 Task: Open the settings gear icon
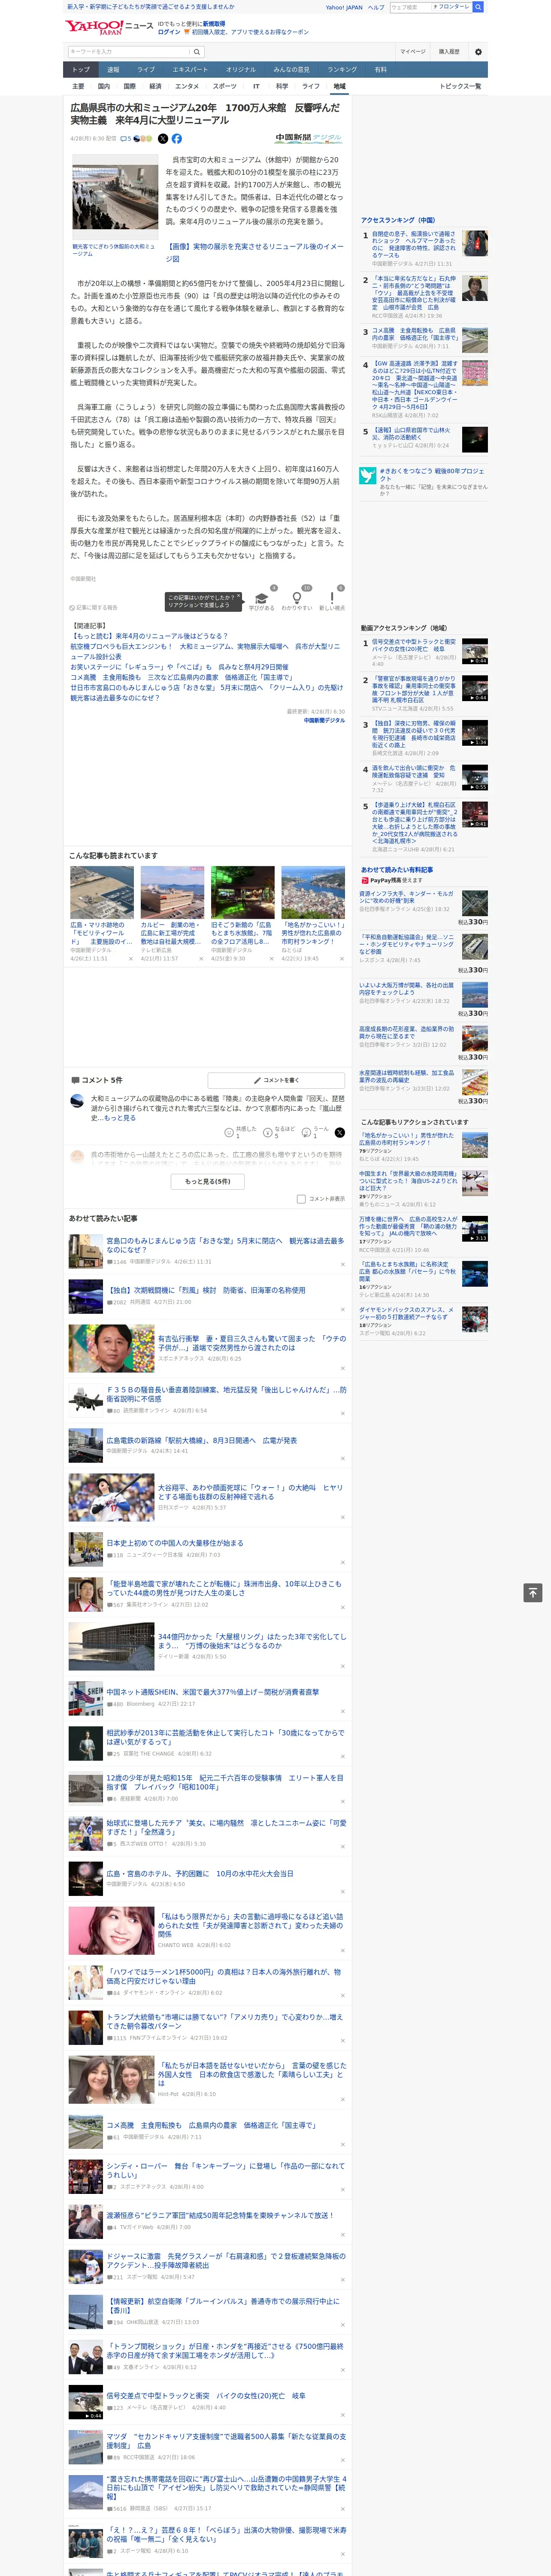click(478, 52)
